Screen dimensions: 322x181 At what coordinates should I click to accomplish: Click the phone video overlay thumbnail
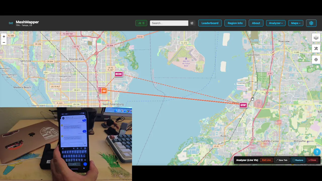coord(66,144)
